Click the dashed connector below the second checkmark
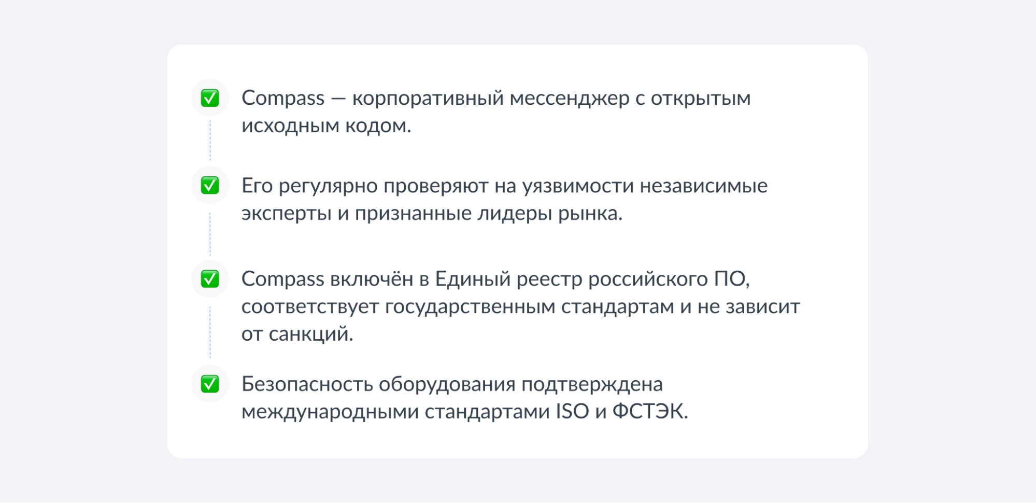 coord(210,233)
